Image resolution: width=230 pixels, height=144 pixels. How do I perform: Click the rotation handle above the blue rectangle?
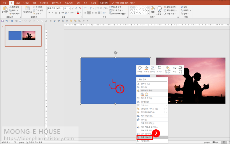pos(116,53)
